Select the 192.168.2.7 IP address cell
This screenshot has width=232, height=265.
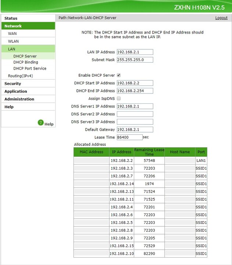pos(122,176)
